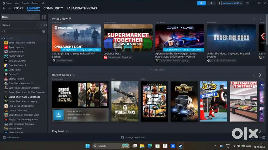268x150 pixels.
Task: Select the Destiny 2 game icon
Action: (6, 74)
